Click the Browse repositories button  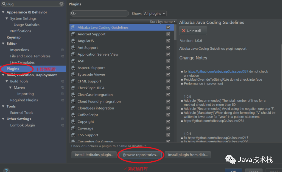coord(141,155)
